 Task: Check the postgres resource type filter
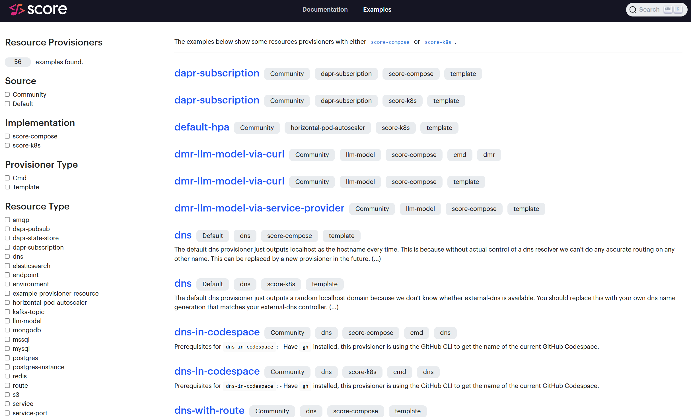[7, 358]
